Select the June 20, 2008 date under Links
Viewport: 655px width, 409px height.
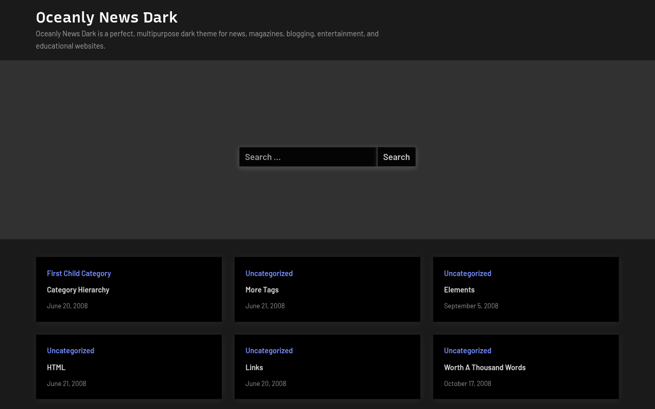coord(266,383)
